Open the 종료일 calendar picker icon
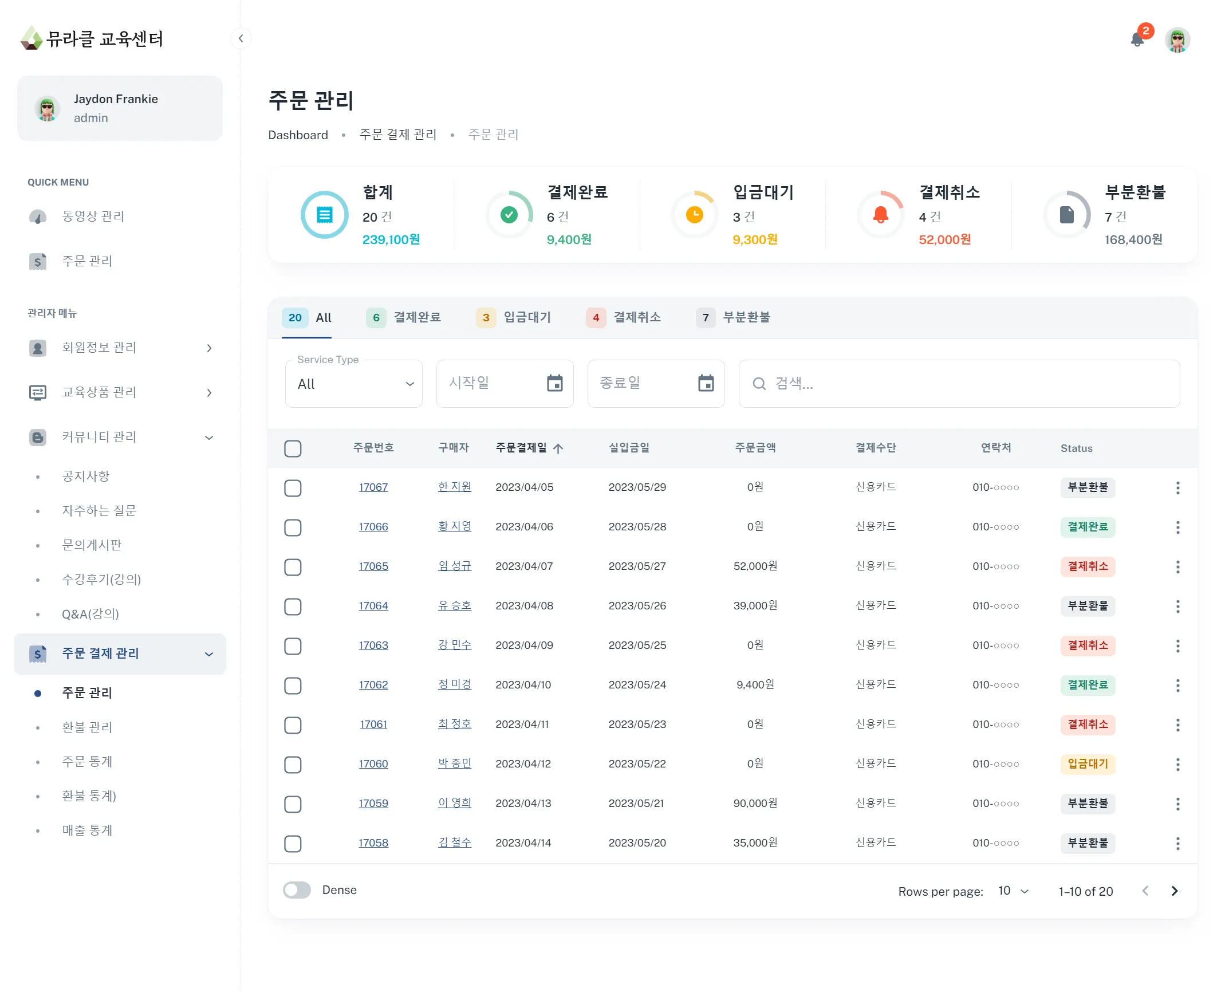1225x1004 pixels. (x=706, y=383)
